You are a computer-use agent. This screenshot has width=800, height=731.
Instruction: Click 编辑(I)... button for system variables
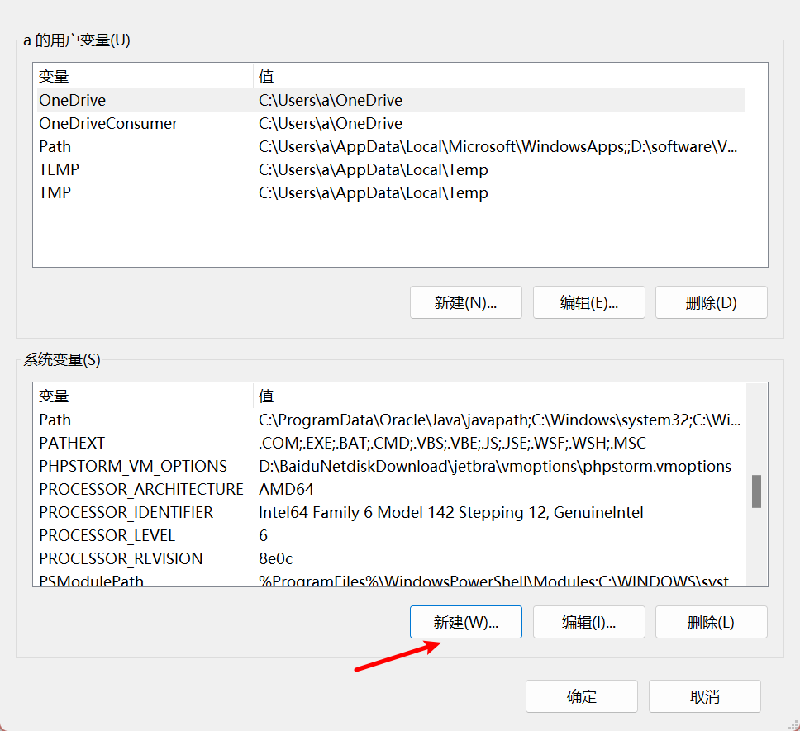(588, 622)
